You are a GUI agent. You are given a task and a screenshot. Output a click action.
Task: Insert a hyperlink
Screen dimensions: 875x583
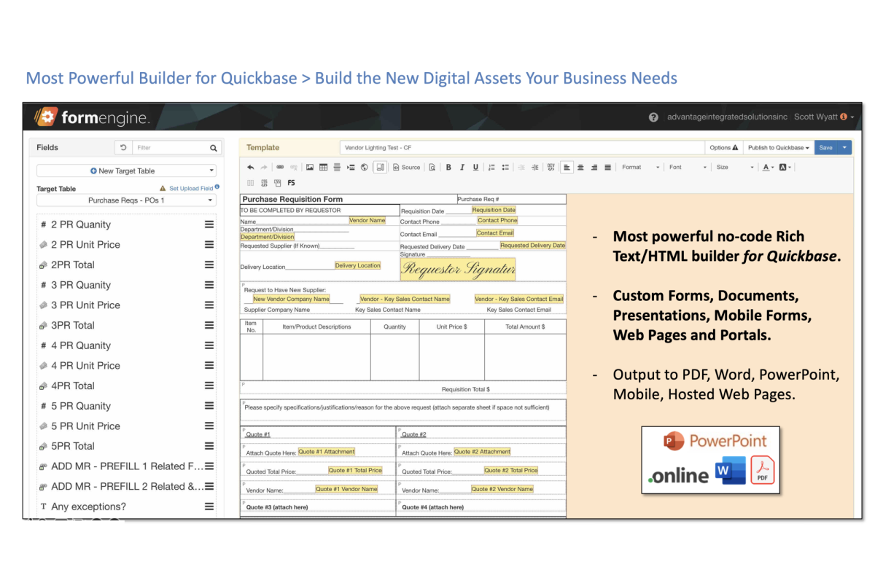coord(279,167)
